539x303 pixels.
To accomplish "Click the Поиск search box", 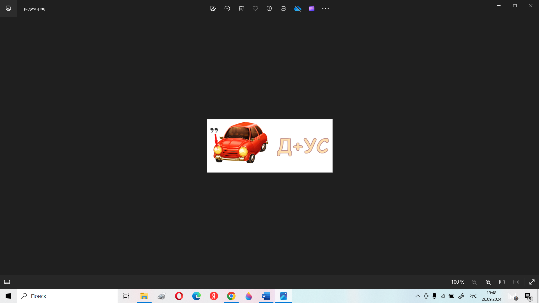I will pyautogui.click(x=67, y=296).
